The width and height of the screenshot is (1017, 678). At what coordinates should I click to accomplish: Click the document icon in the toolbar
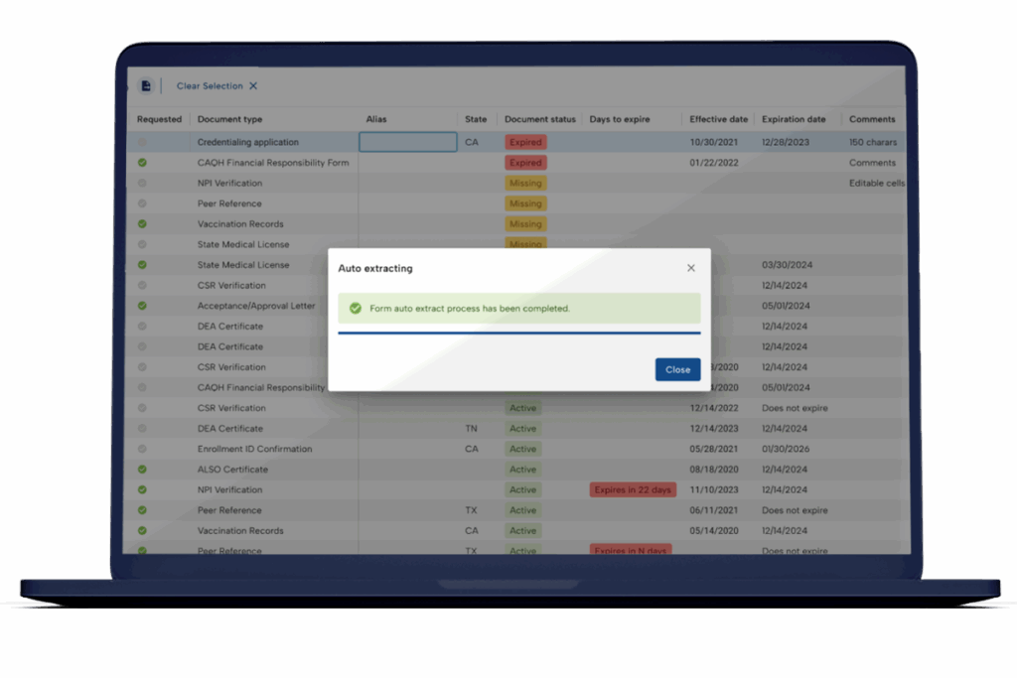pos(146,85)
